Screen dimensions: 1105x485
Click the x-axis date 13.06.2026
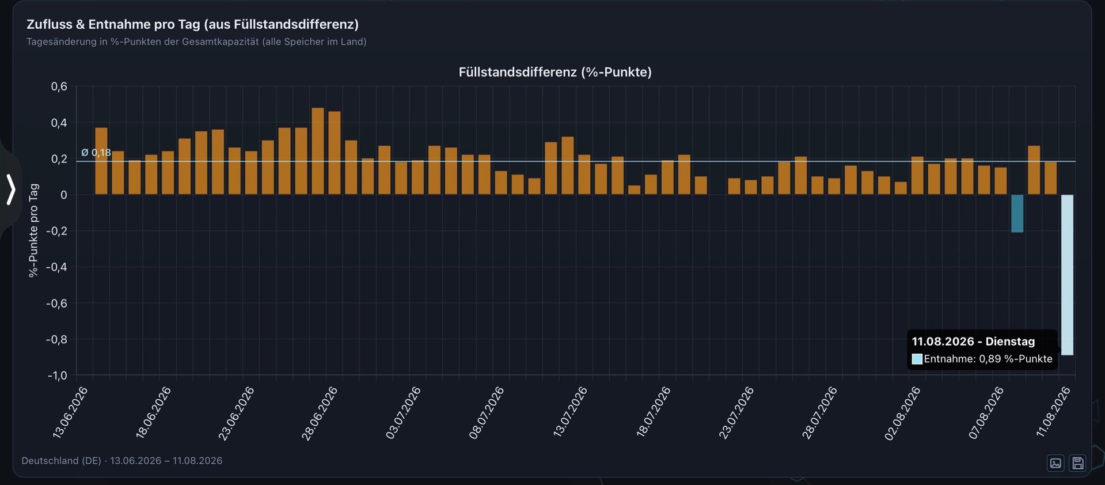[x=70, y=412]
